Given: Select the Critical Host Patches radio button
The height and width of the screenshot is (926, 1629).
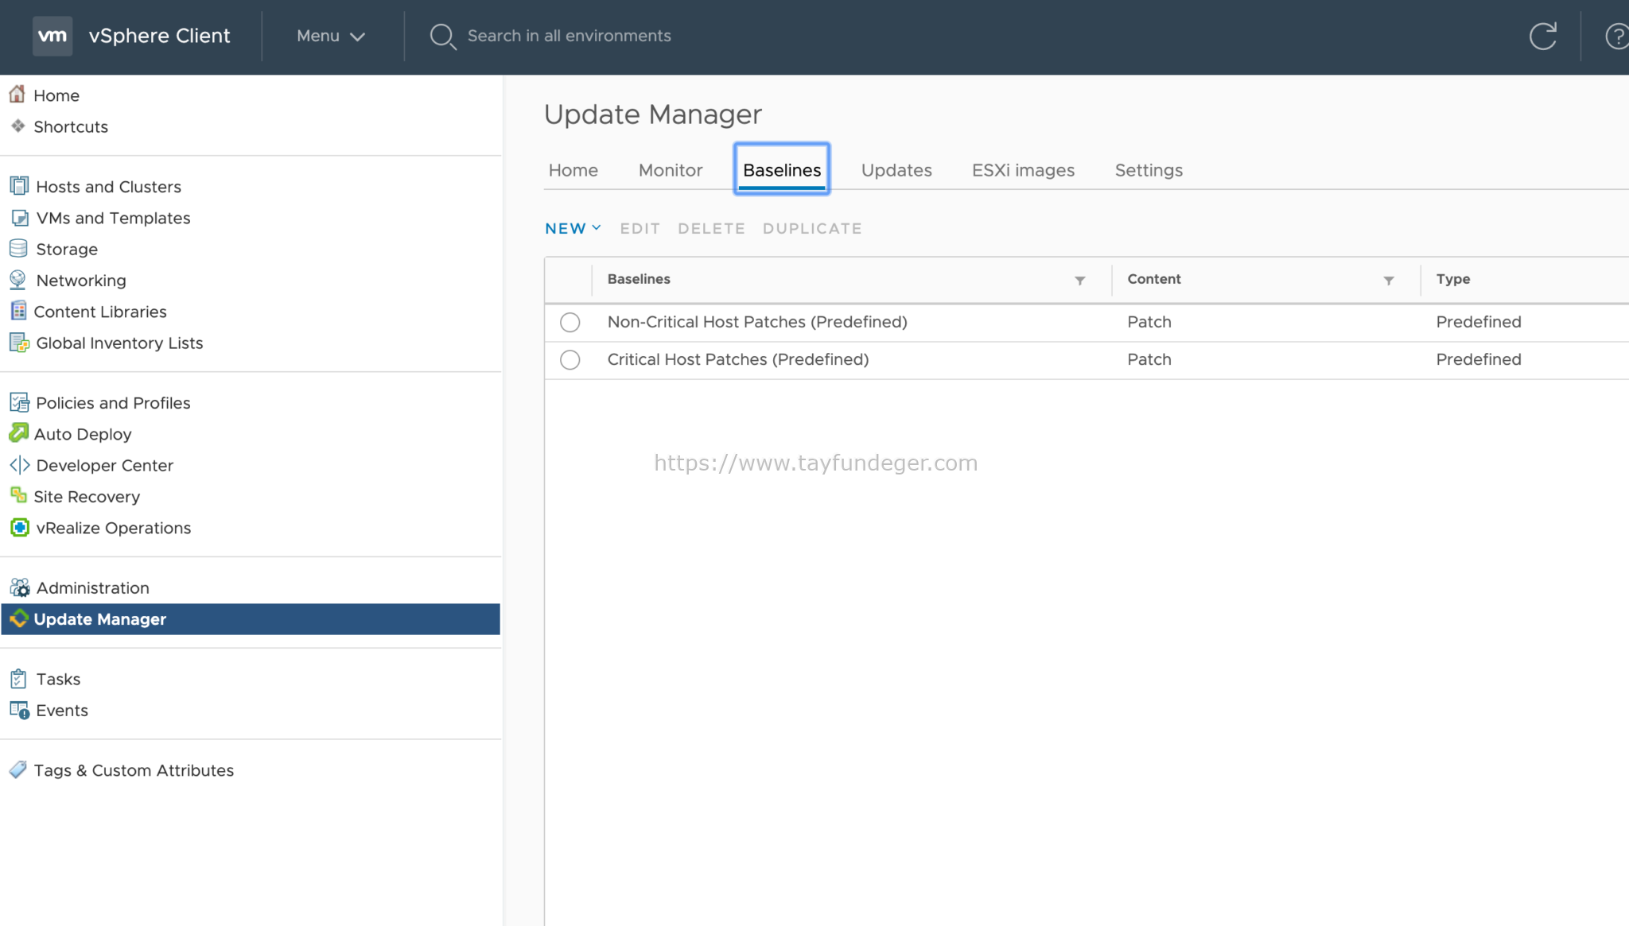Looking at the screenshot, I should [570, 359].
